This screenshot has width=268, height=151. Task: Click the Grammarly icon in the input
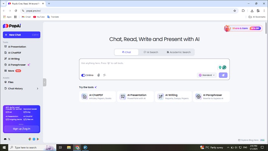[x=224, y=67]
